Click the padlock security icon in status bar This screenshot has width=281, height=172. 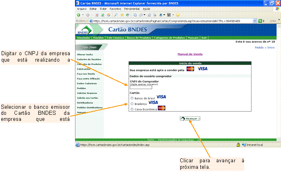click(238, 145)
